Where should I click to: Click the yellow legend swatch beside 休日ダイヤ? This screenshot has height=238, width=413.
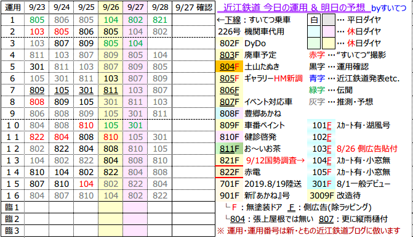click(328, 43)
